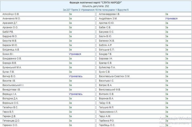Click "Утримався" vote for Божик В.І.
The height and width of the screenshot is (127, 192).
point(75,54)
